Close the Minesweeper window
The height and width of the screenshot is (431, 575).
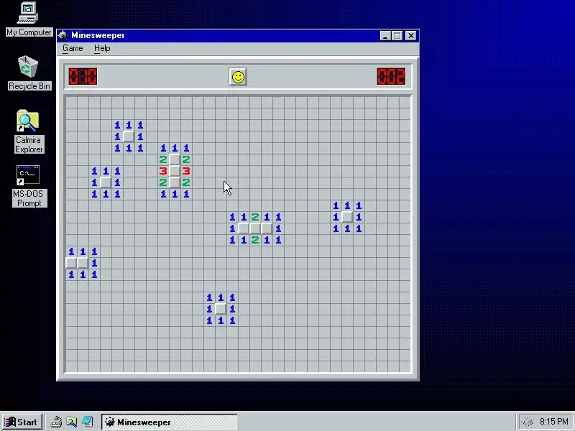(411, 35)
